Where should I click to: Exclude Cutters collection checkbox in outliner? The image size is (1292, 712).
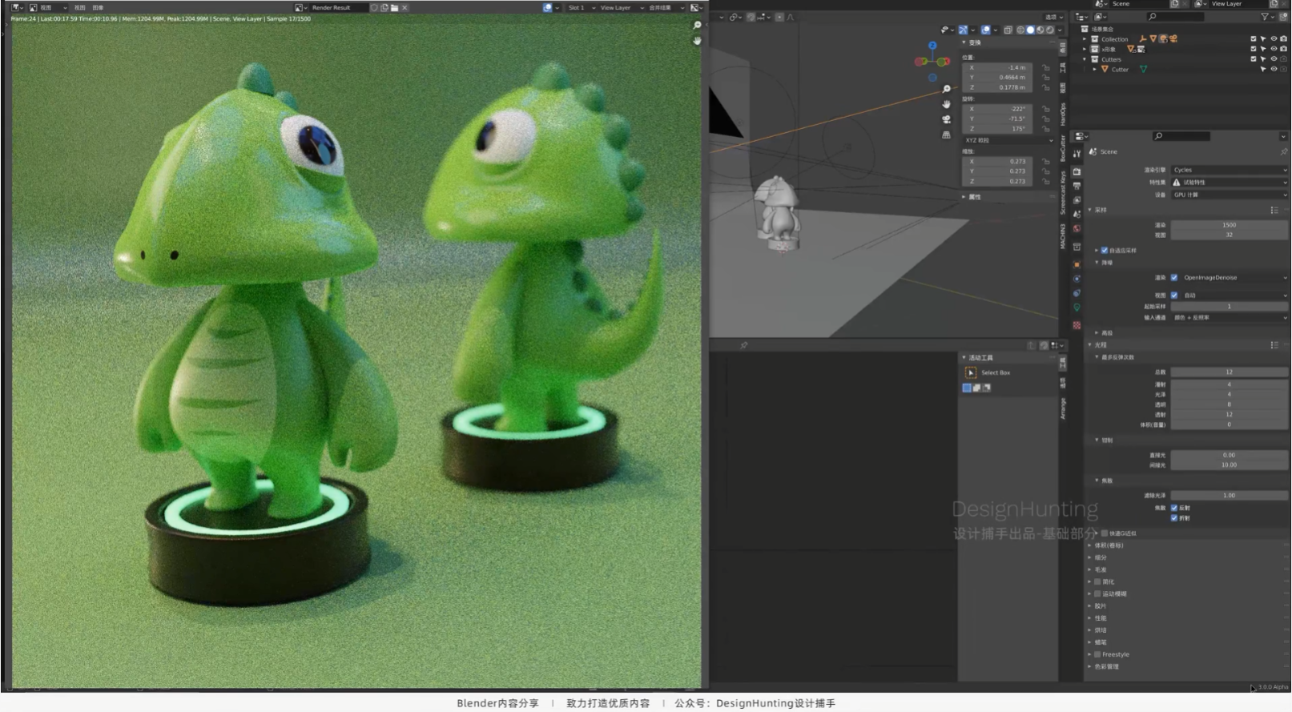click(1254, 59)
